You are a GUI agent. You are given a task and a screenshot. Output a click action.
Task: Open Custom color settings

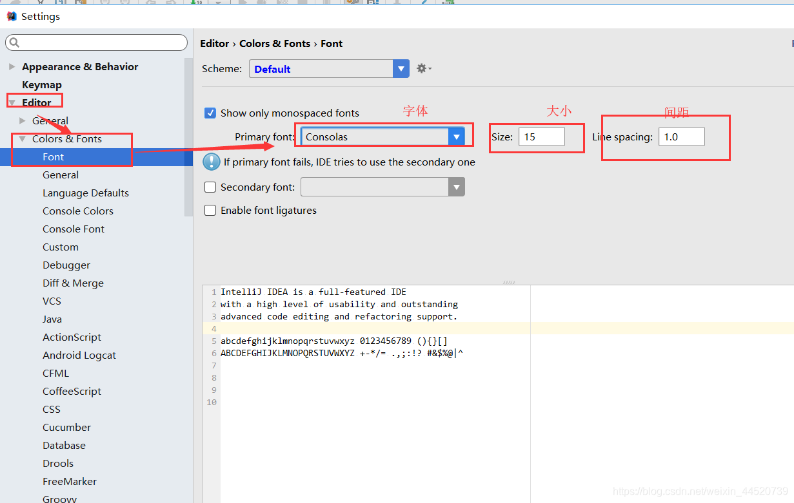tap(61, 247)
